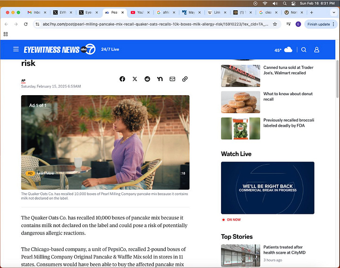This screenshot has width=340, height=268.
Task: Copy the article link icon
Action: click(x=185, y=79)
